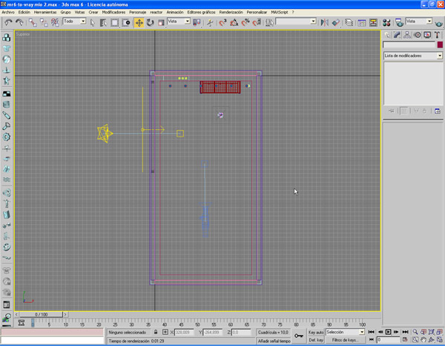Switch to the Hierarchy command panel tab
Viewport: 445px width, 346px height.
coord(407,35)
